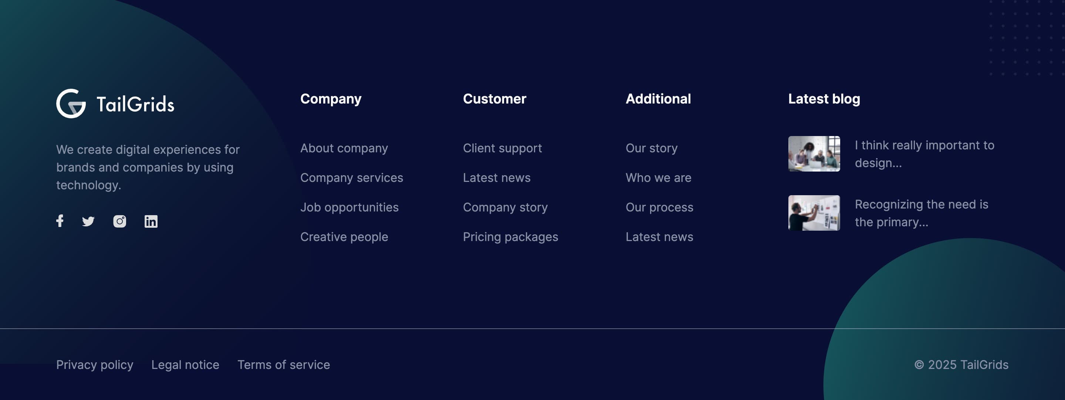This screenshot has width=1065, height=400.
Task: Open the Privacy policy link
Action: [x=94, y=364]
